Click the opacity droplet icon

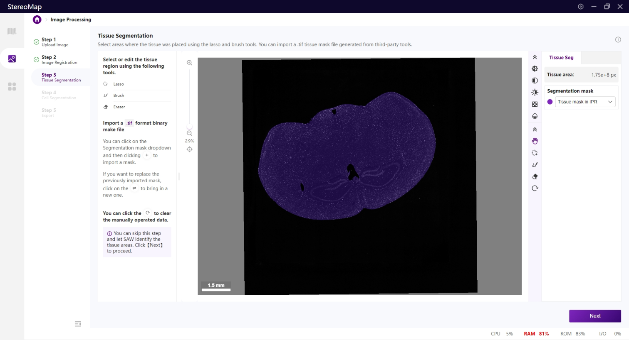pos(535,116)
